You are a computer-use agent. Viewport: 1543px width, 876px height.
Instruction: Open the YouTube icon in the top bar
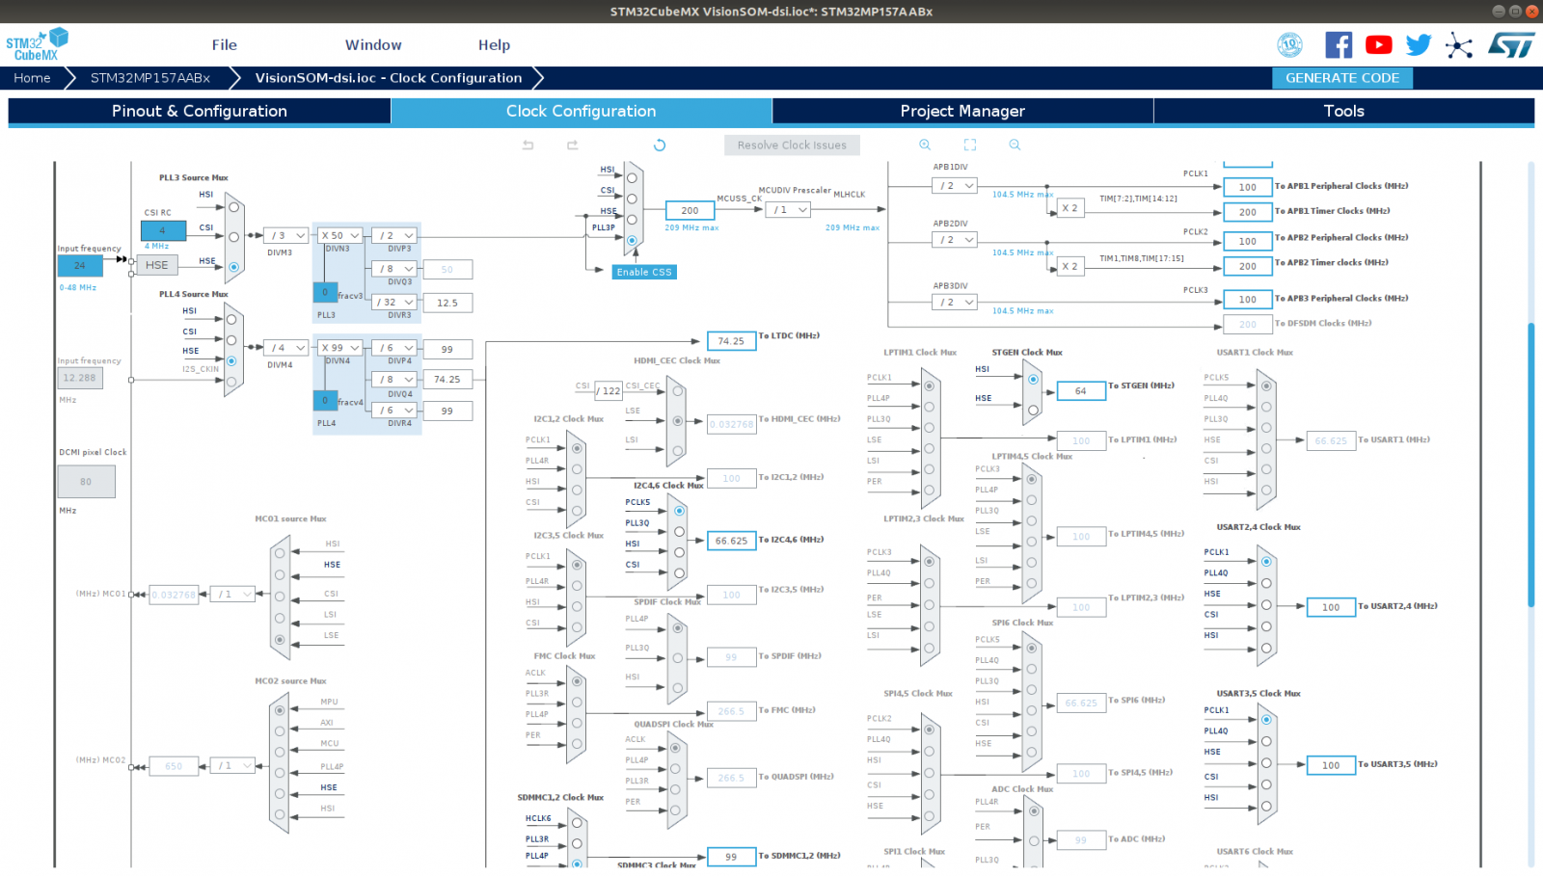pyautogui.click(x=1379, y=44)
